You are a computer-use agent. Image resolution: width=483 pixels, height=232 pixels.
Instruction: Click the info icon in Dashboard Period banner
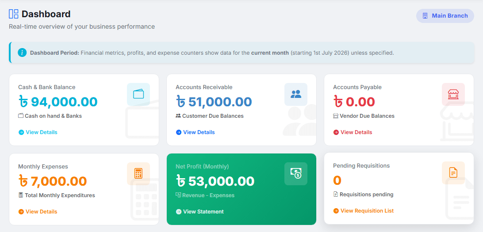[x=22, y=52]
